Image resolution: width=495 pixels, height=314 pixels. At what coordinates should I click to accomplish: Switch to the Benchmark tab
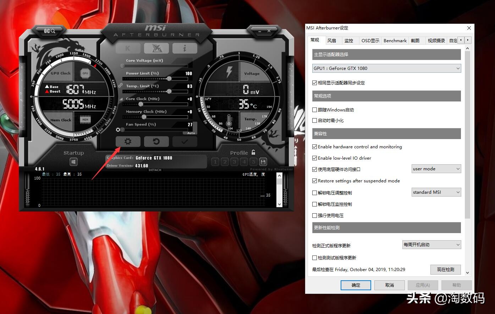(395, 40)
